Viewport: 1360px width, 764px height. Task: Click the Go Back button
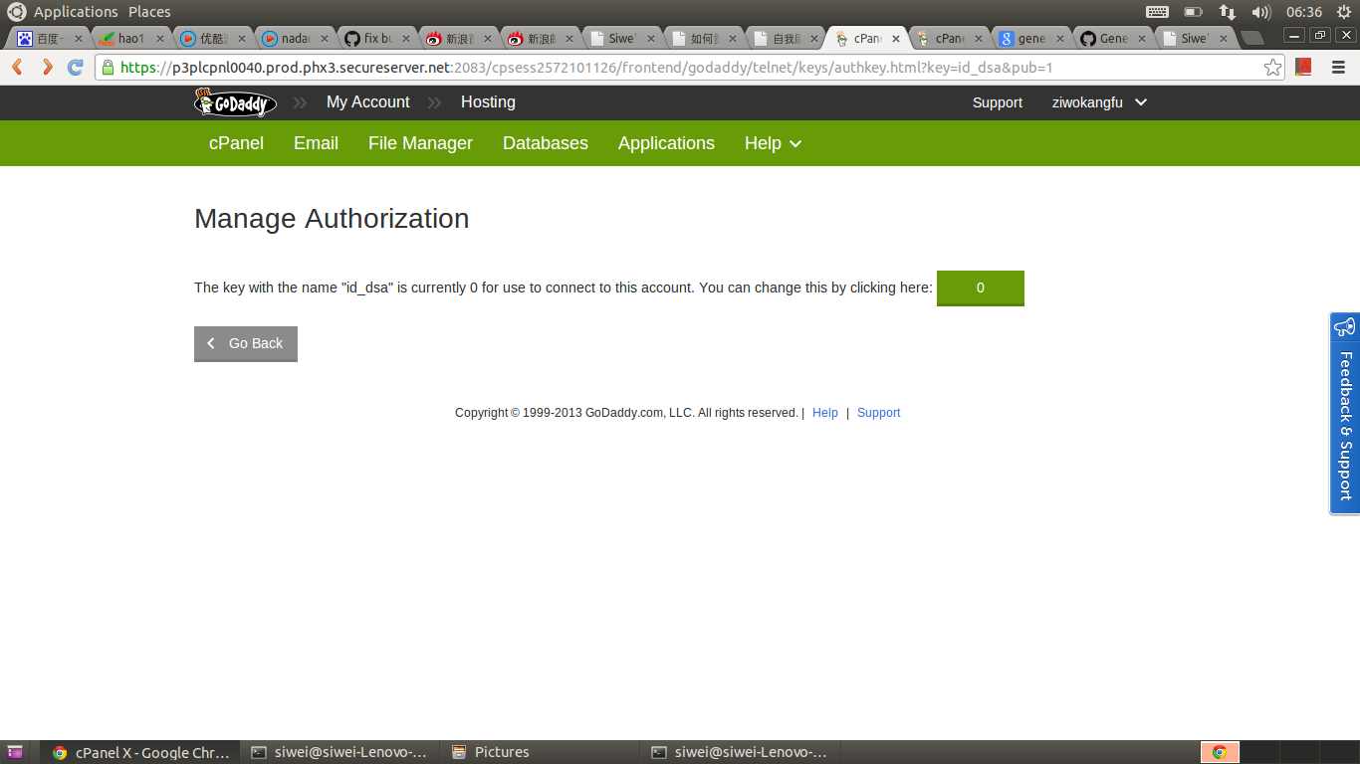pyautogui.click(x=245, y=343)
